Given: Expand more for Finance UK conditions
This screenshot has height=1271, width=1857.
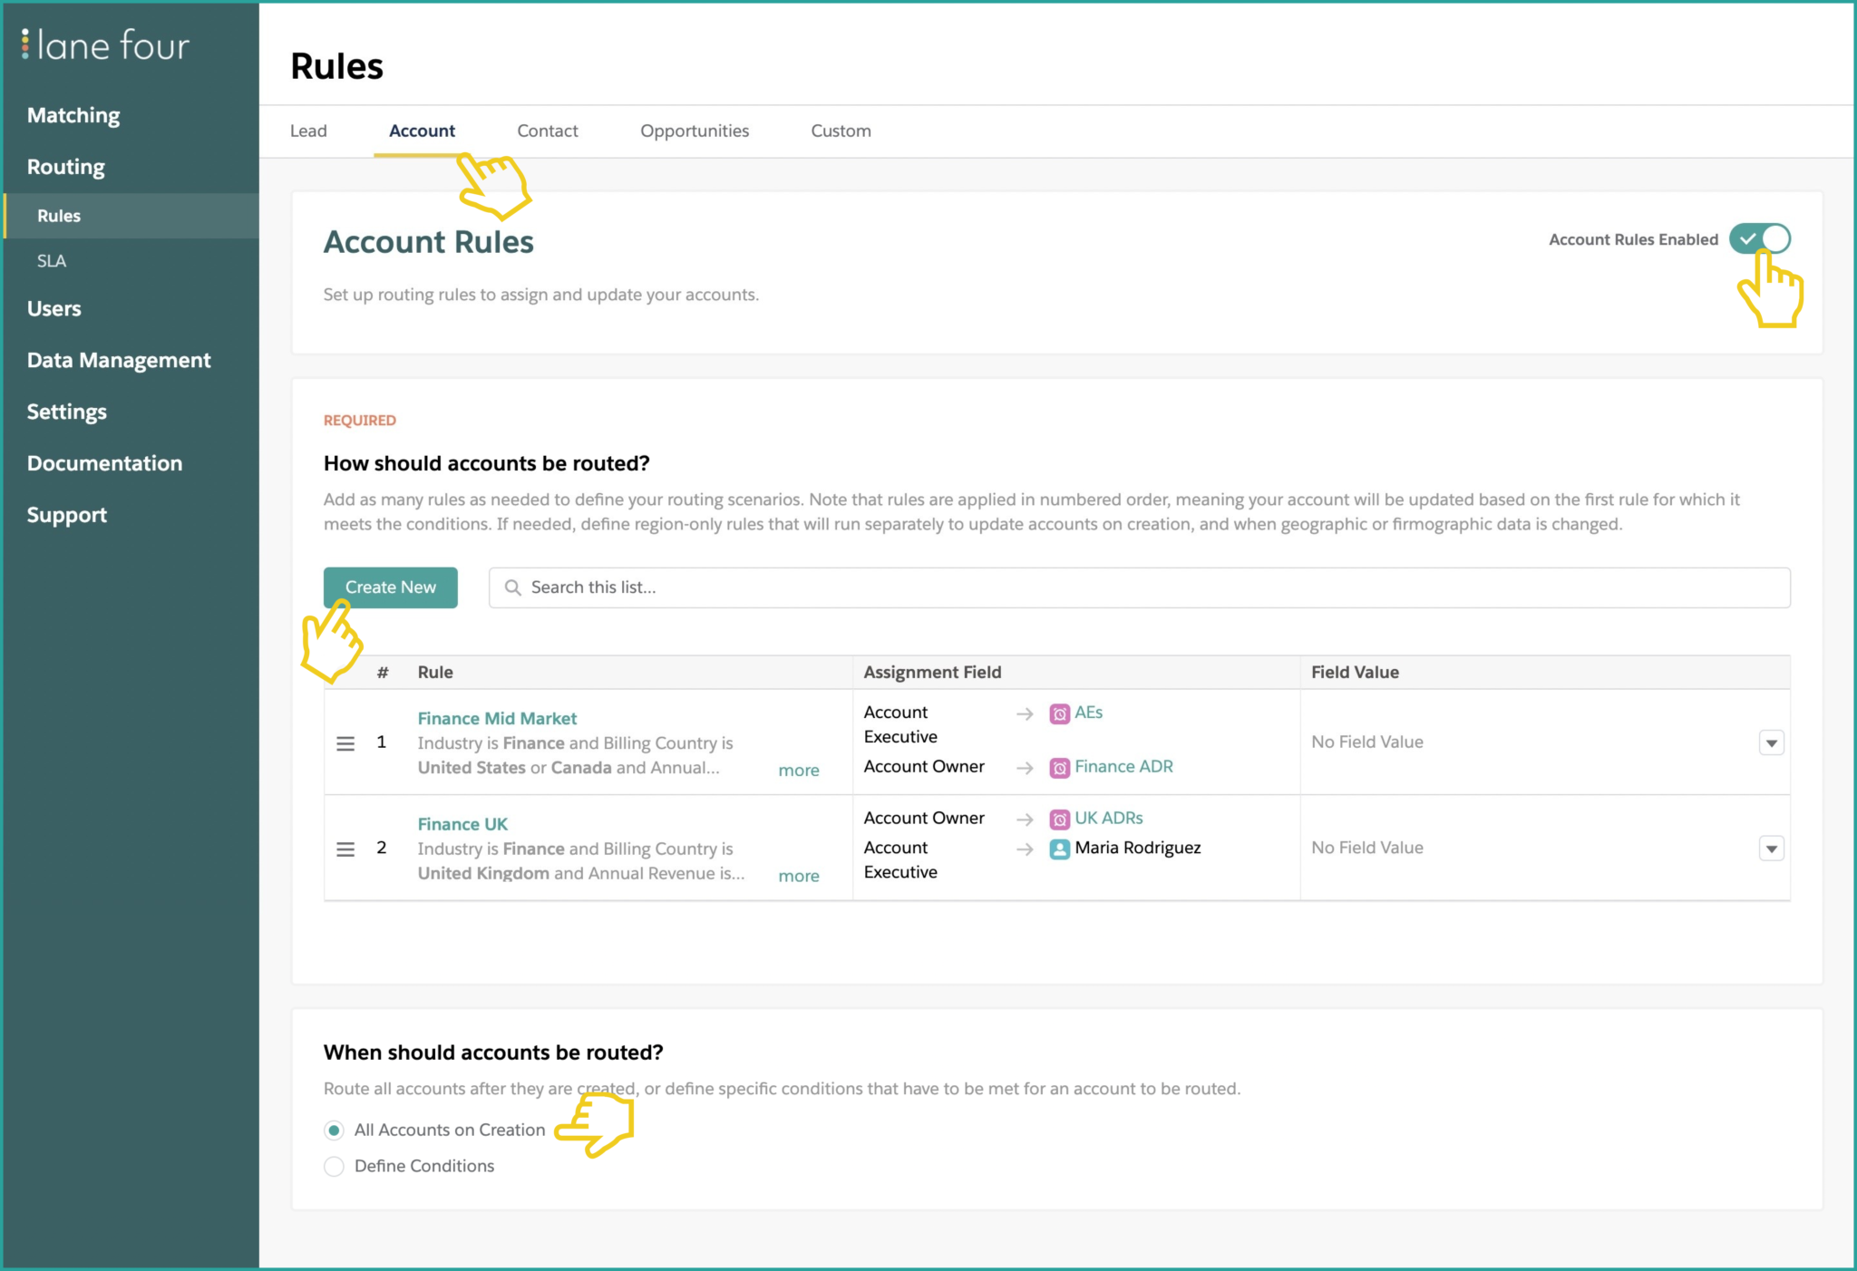Looking at the screenshot, I should 799,877.
